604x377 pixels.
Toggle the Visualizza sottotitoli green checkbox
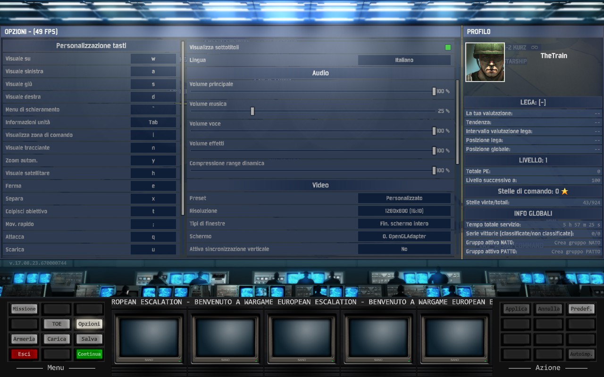coord(448,48)
